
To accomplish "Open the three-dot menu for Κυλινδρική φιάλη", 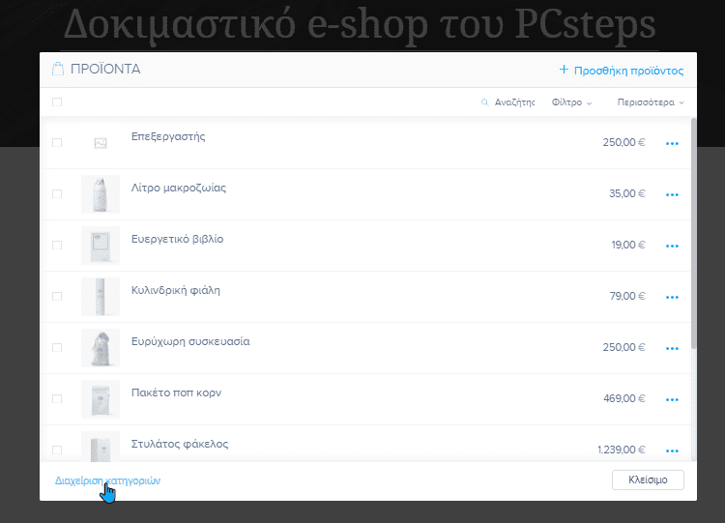I will [x=672, y=298].
